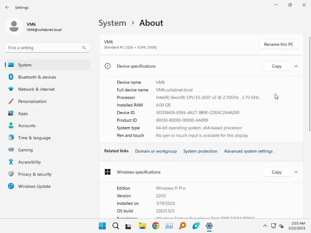Open taskbar Search
Viewport: 311px width, 233px height.
(116, 226)
